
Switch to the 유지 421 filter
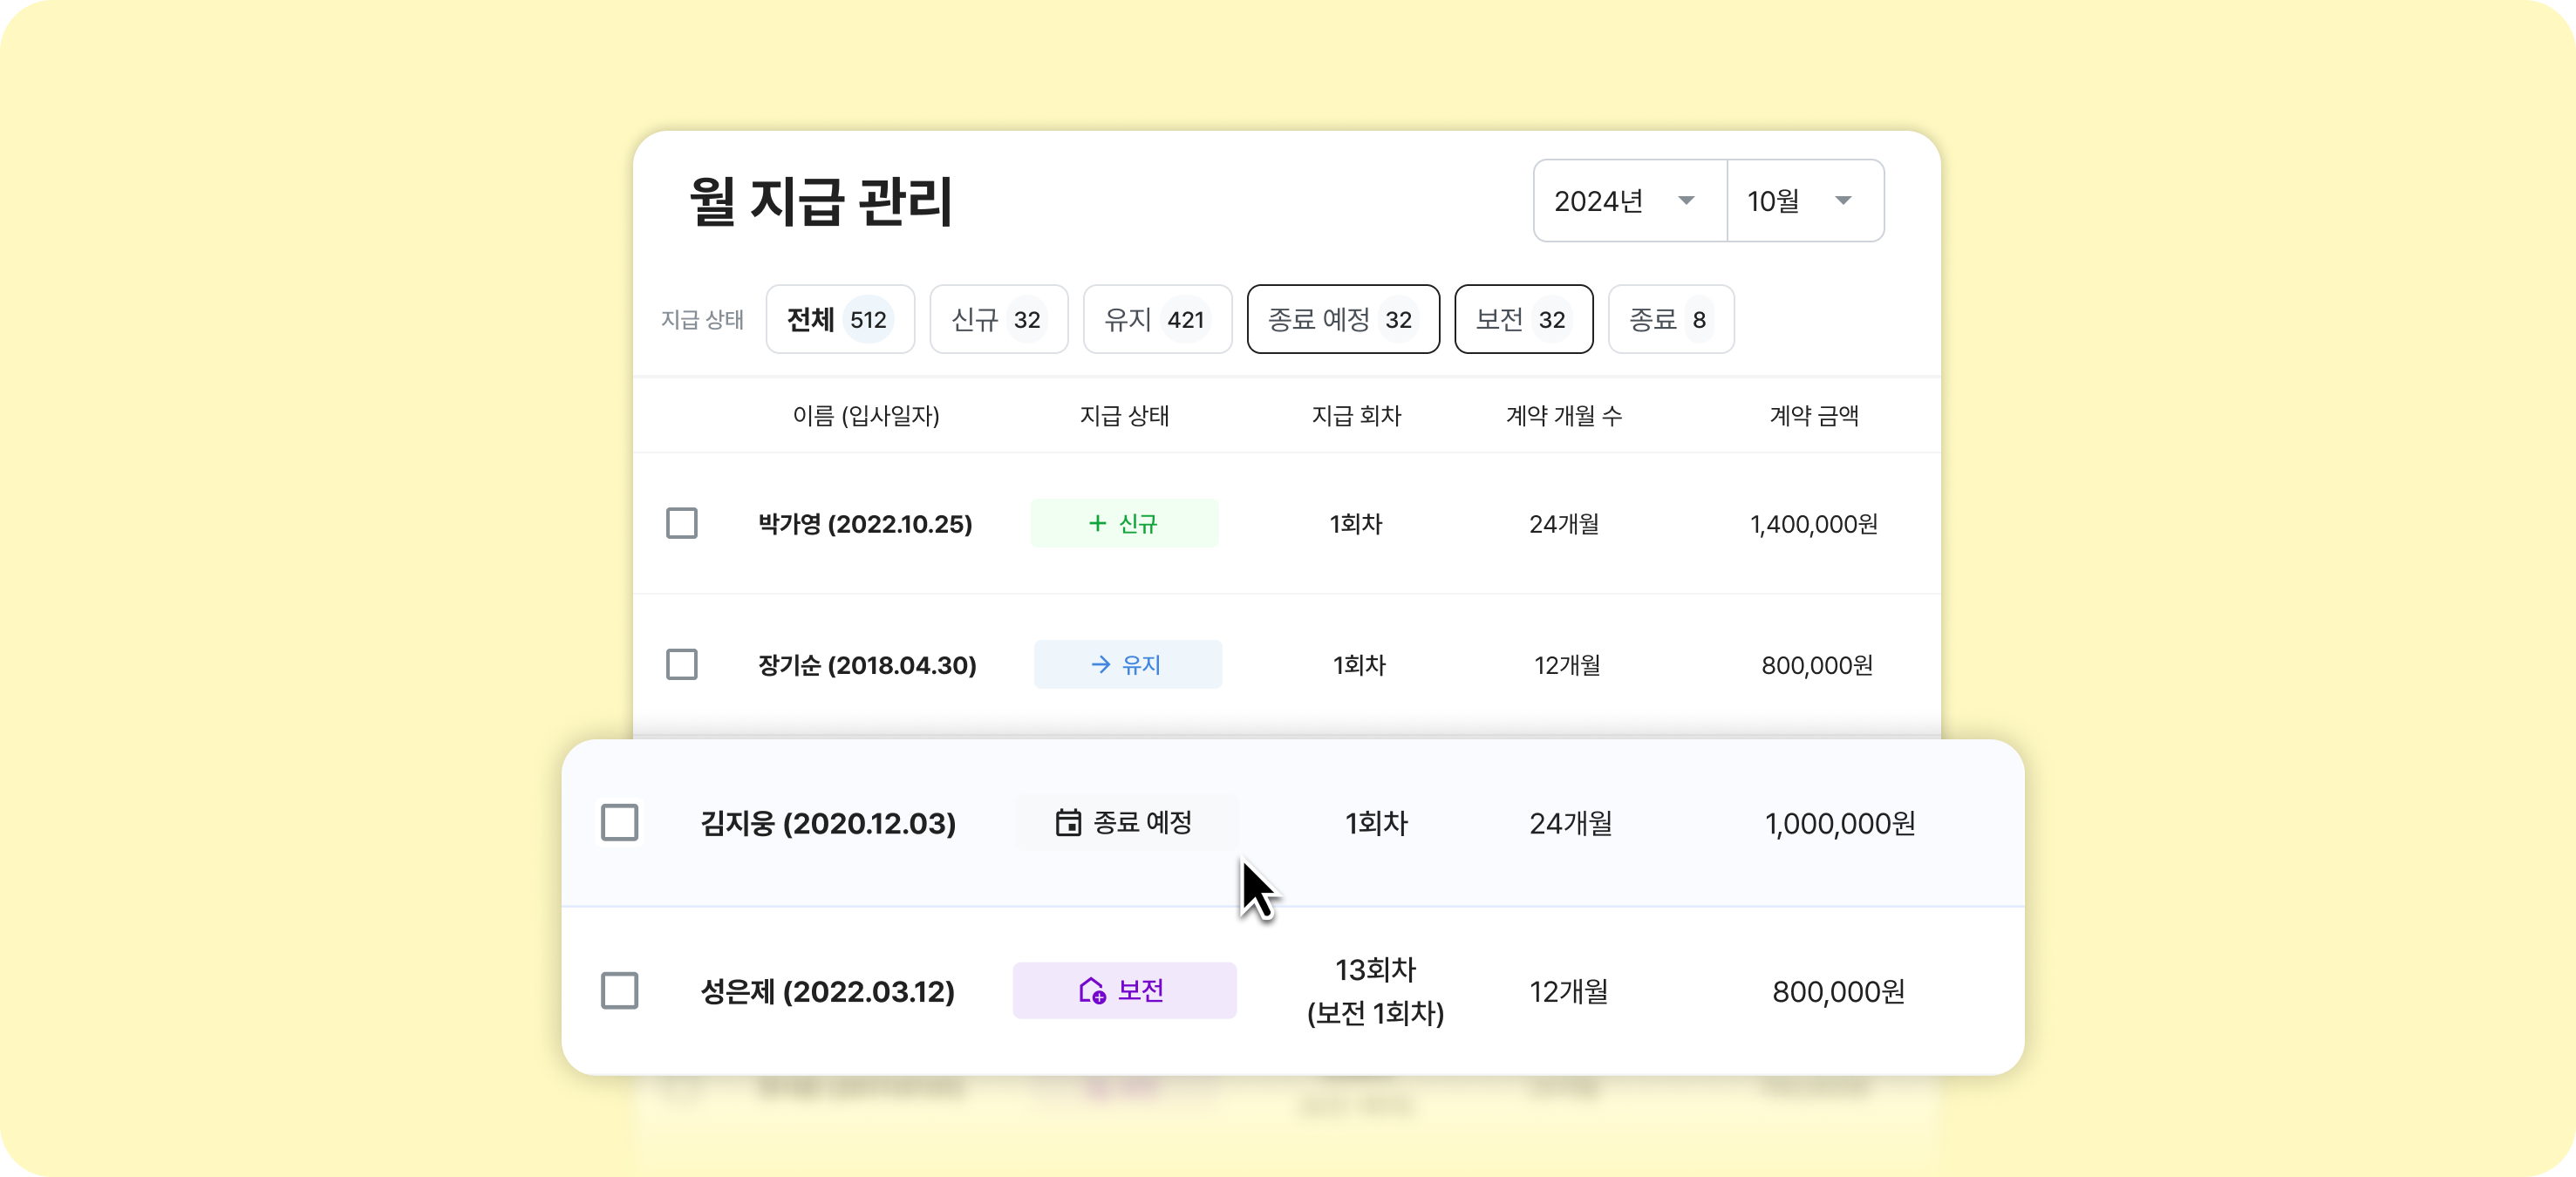point(1156,319)
